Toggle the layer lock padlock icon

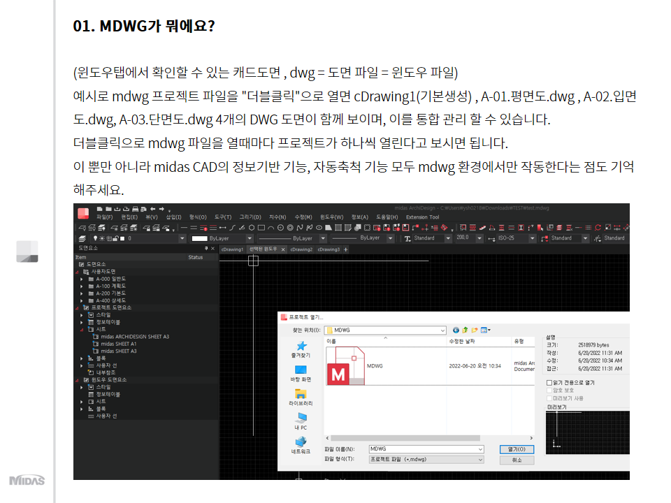tap(115, 238)
